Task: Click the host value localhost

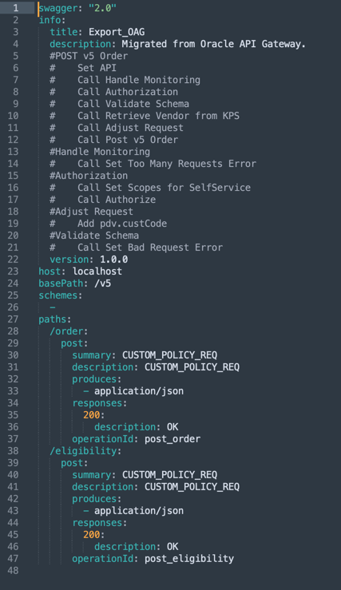Action: point(97,271)
